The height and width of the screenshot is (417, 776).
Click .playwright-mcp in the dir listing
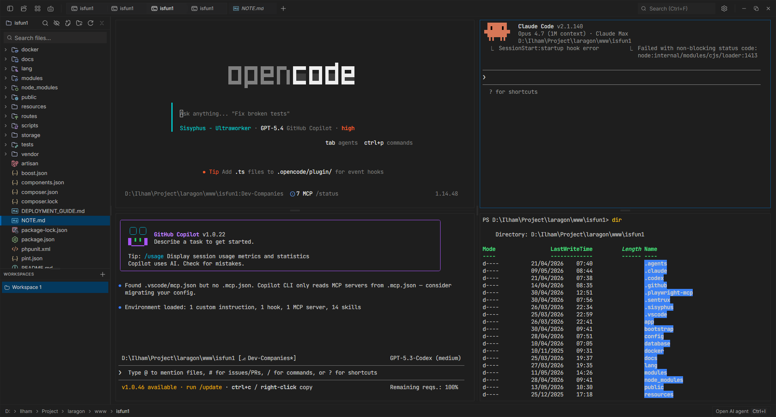pyautogui.click(x=668, y=293)
